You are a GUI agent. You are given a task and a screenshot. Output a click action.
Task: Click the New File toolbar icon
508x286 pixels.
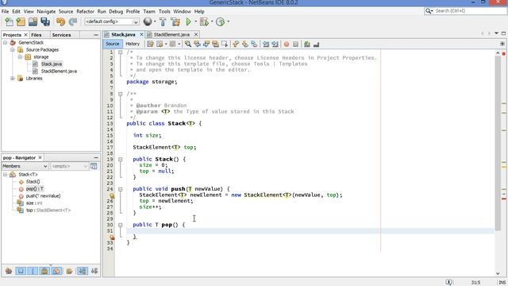pyautogui.click(x=9, y=21)
